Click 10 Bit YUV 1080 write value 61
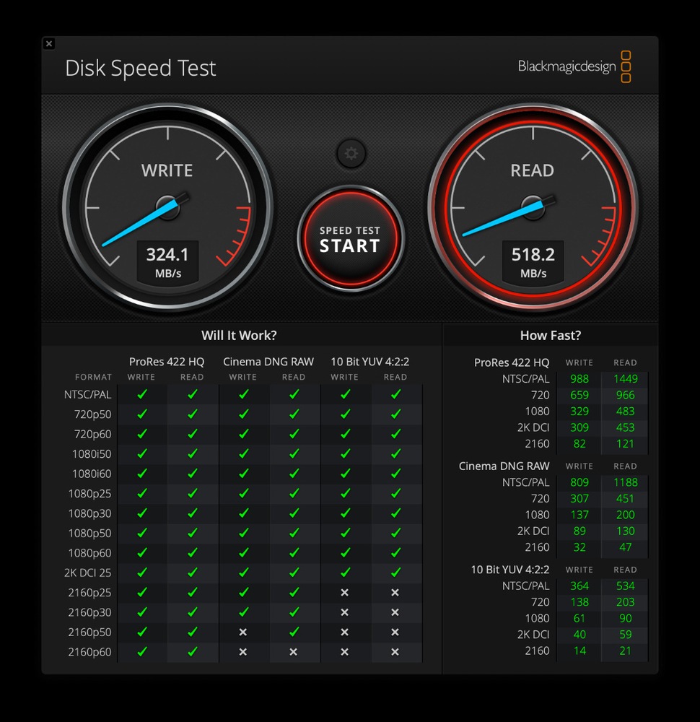This screenshot has height=722, width=700. click(579, 619)
